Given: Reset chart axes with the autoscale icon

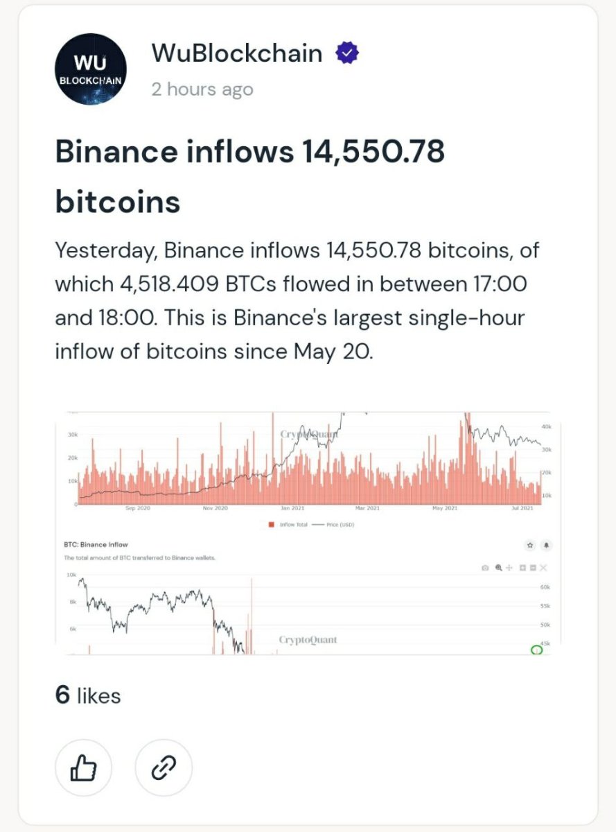Looking at the screenshot, I should [x=543, y=568].
